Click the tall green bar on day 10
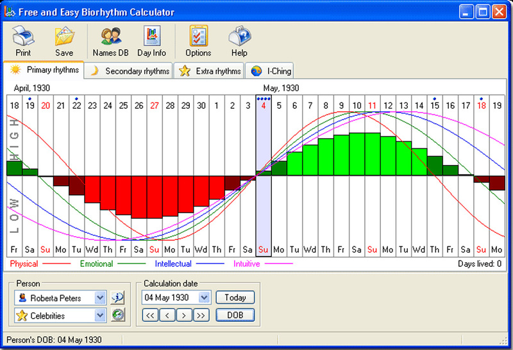Screen dimensions: 513x350 (357, 154)
